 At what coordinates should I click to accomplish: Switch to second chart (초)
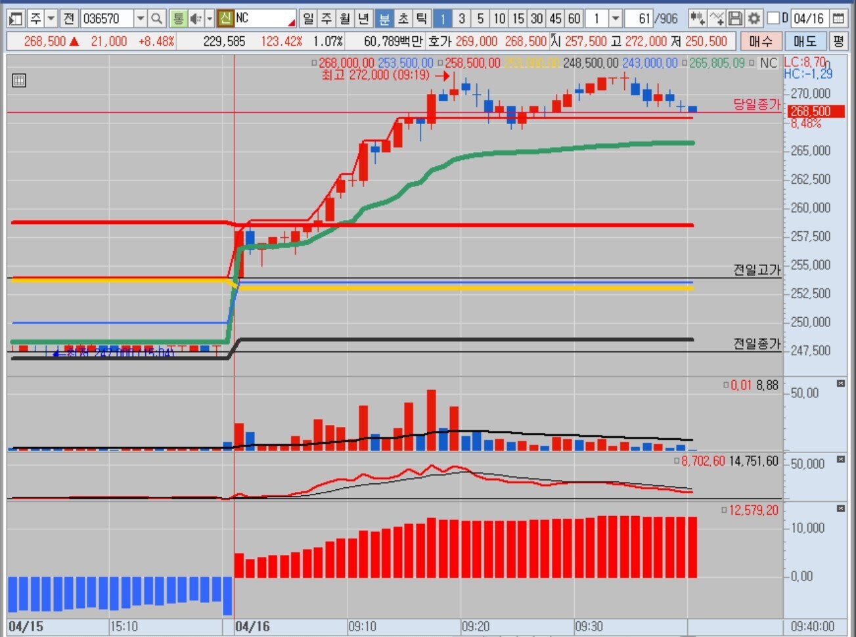403,18
